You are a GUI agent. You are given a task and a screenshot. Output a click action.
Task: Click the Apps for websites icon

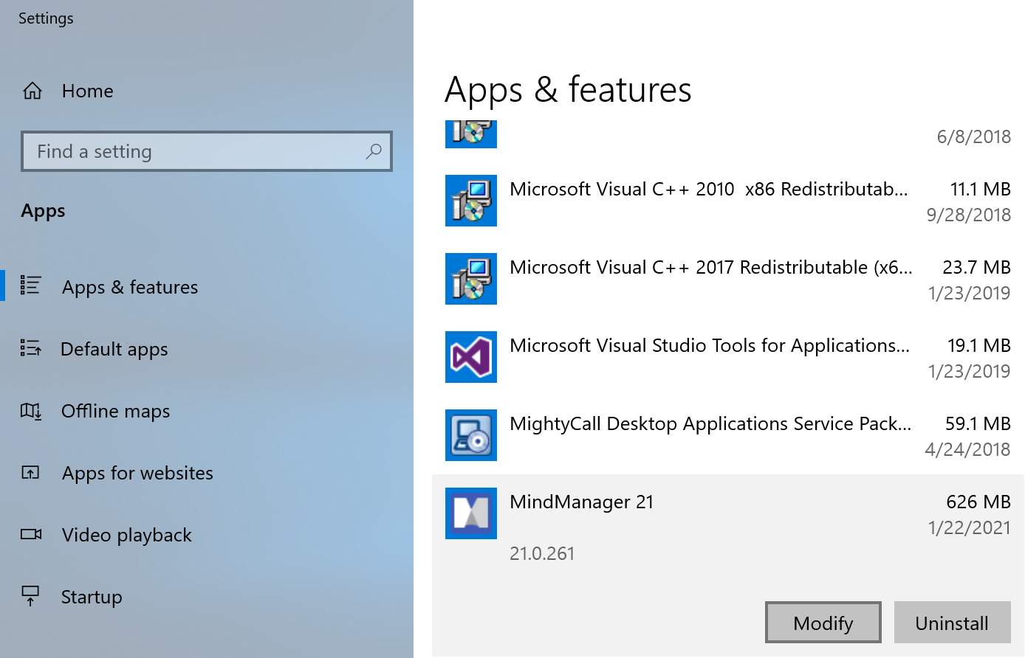pos(30,472)
